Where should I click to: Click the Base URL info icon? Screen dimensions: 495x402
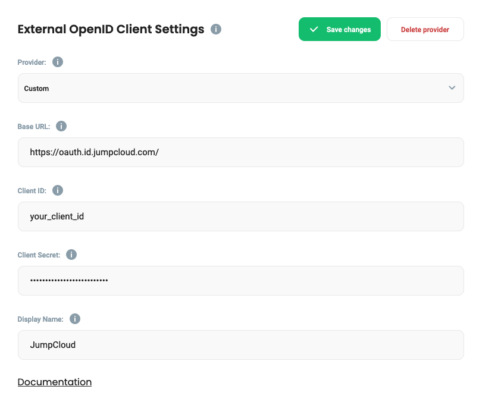(61, 126)
